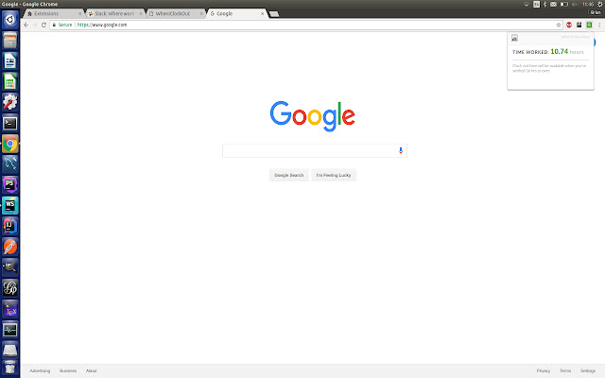
Task: Search by voice using the microphone
Action: [401, 150]
